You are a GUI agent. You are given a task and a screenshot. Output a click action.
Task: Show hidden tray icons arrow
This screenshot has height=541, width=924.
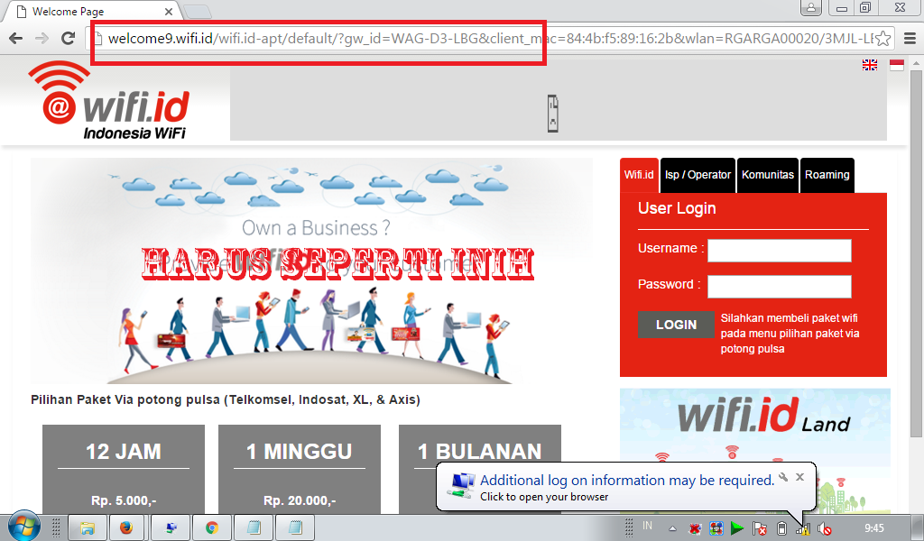[x=672, y=528]
